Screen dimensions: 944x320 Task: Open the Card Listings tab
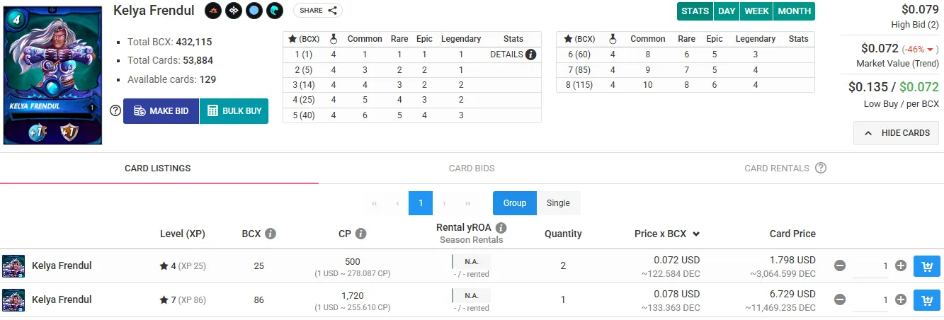pyautogui.click(x=157, y=168)
